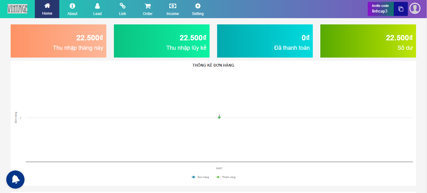Viewport: 427px width, 193px height.
Task: Toggle Đơn hàng series in chart legend
Action: pos(200,177)
